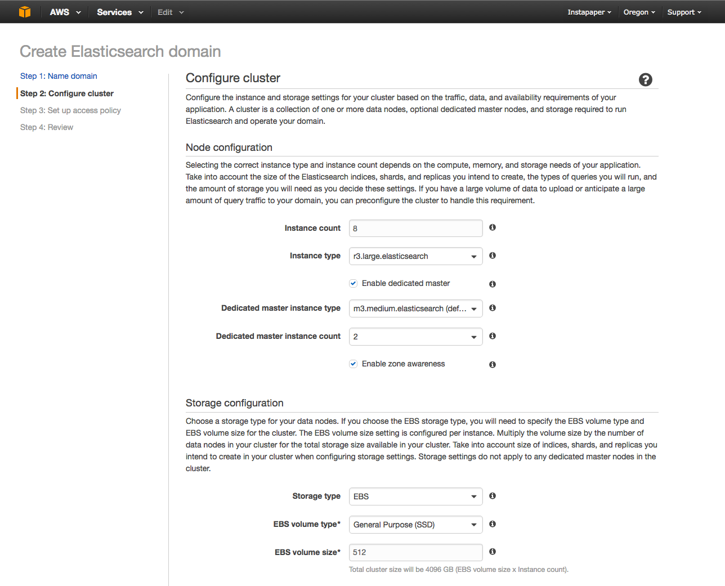Show info for Instance type
725x586 pixels.
click(493, 256)
